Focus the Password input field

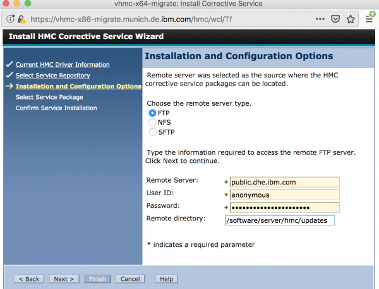(x=284, y=208)
